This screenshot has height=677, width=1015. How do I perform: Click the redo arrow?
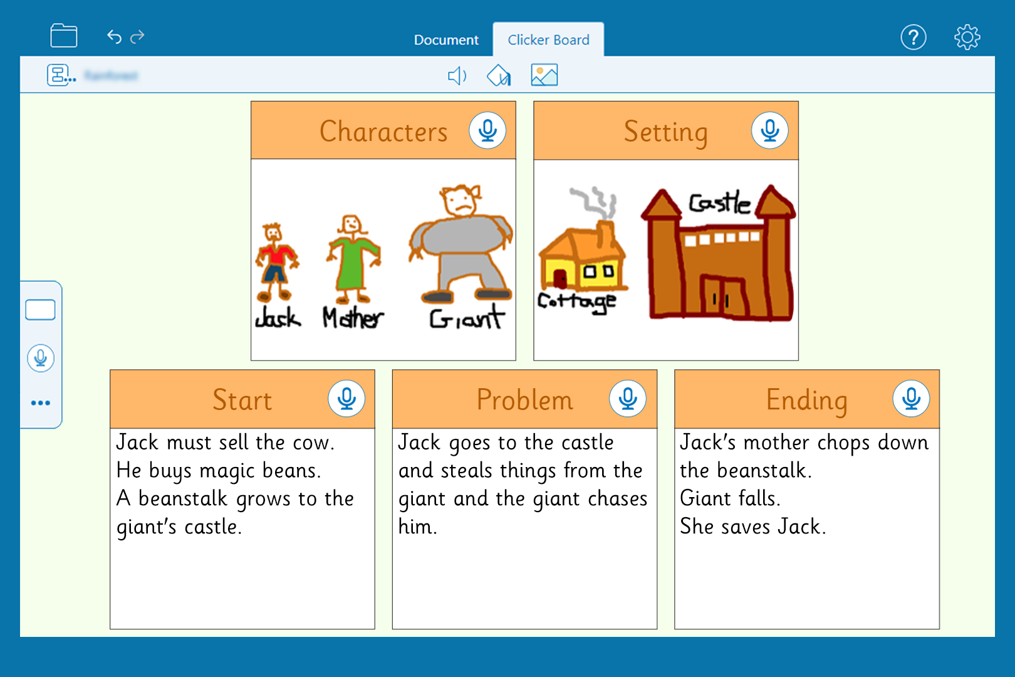pyautogui.click(x=137, y=37)
